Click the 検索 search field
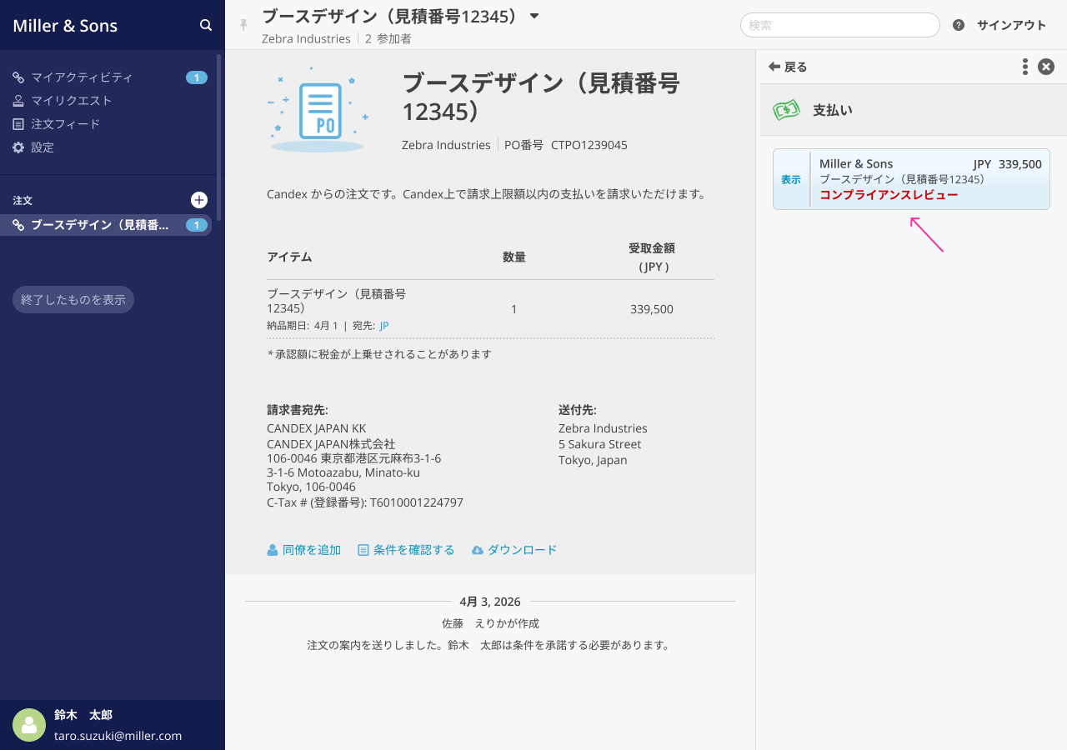This screenshot has width=1067, height=750. tap(840, 25)
